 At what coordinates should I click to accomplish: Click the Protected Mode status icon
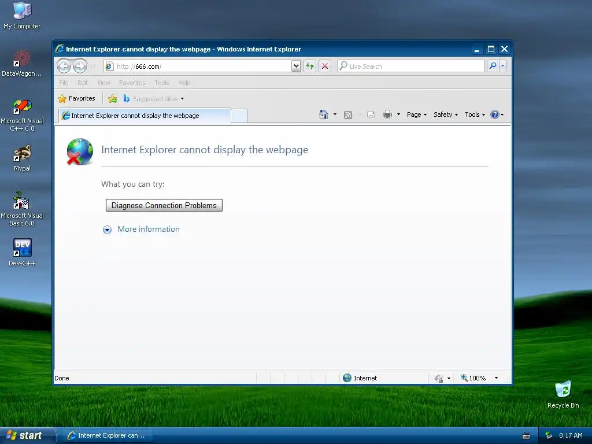pos(439,378)
